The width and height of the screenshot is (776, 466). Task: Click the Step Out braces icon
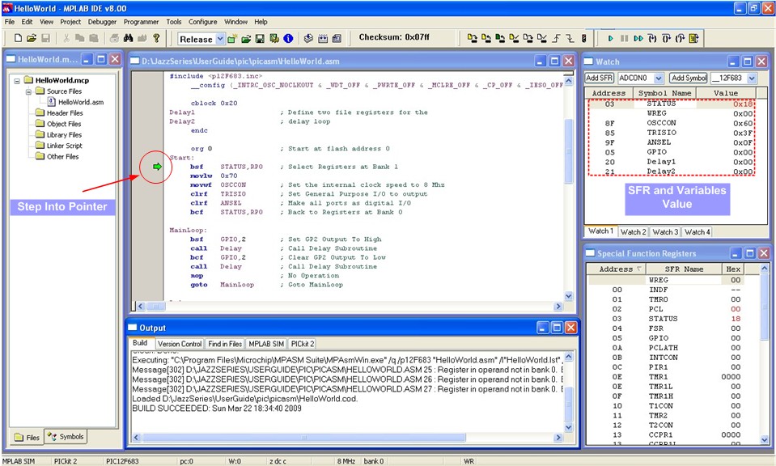coord(680,38)
